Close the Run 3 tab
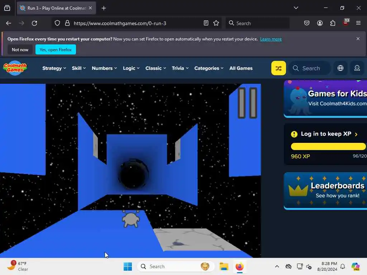Screen dimensions: 367x275 click(90, 8)
